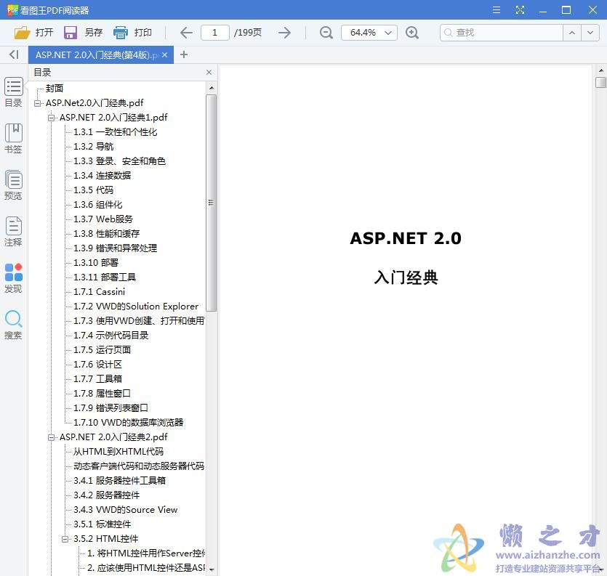
Task: Open the 64.4% zoom level dropdown
Action: point(388,33)
